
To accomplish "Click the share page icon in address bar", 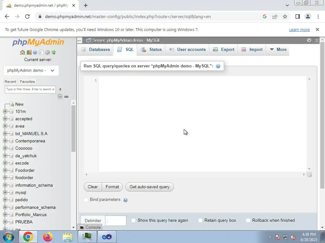I will (x=275, y=16).
